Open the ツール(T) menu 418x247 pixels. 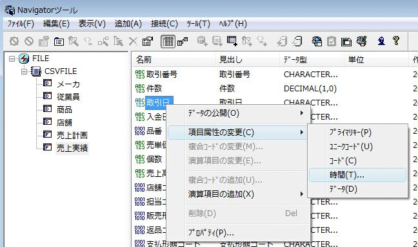198,24
